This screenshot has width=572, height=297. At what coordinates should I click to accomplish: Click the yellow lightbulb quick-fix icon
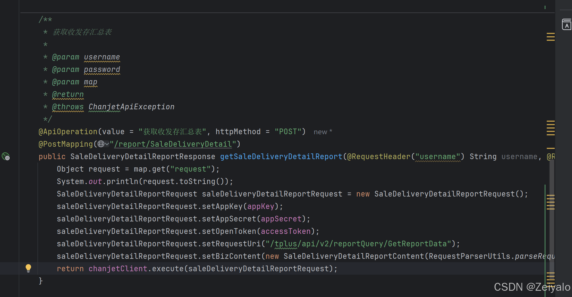tap(28, 268)
